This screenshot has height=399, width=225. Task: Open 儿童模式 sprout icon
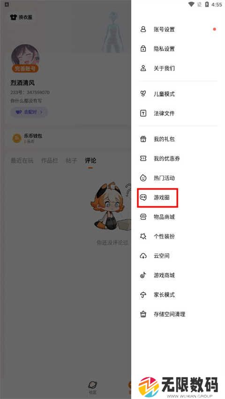pyautogui.click(x=143, y=94)
